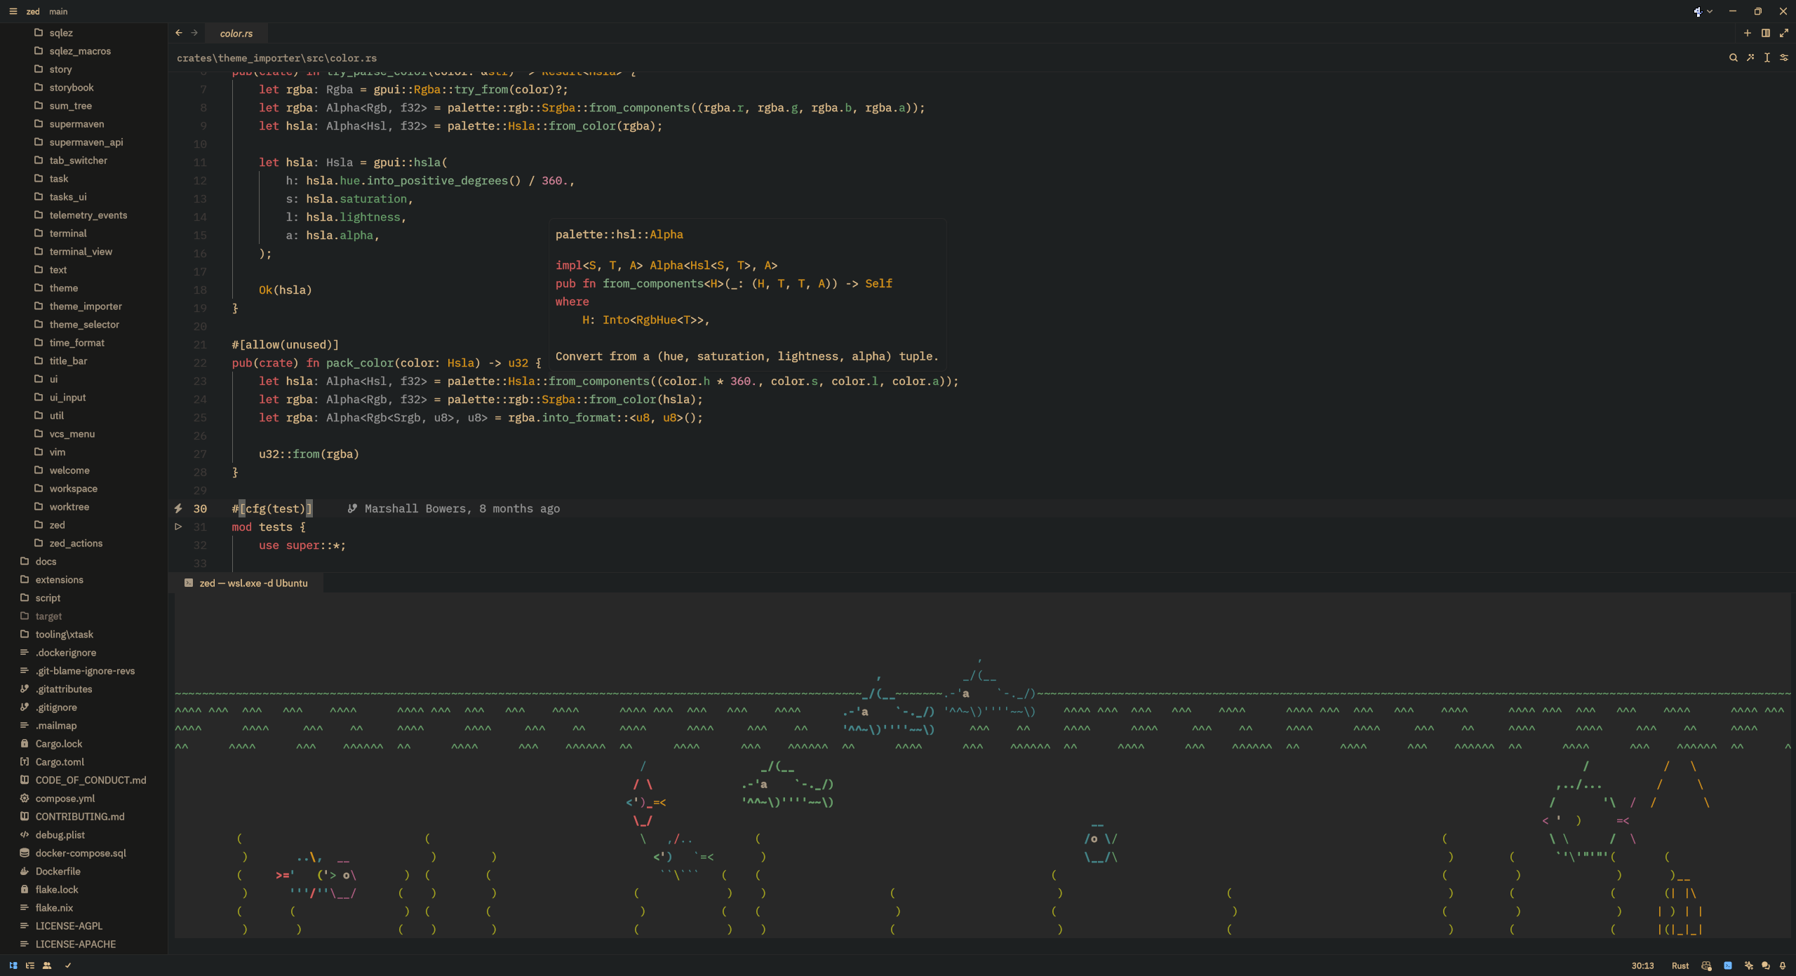The height and width of the screenshot is (976, 1796).
Task: Click the breadcrumb path crates\theme_importer\src\color.rs
Action: (276, 58)
